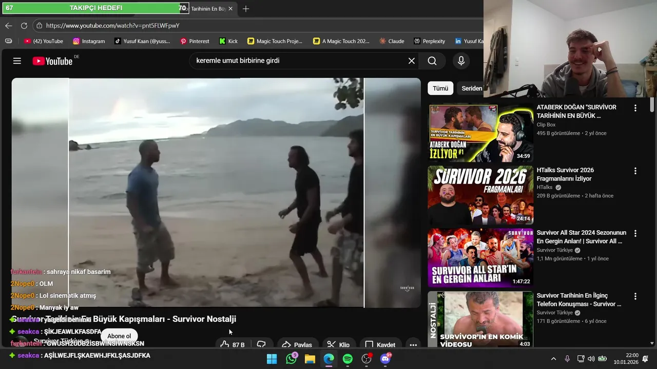
Task: Expand hidden system tray icons
Action: (553, 359)
